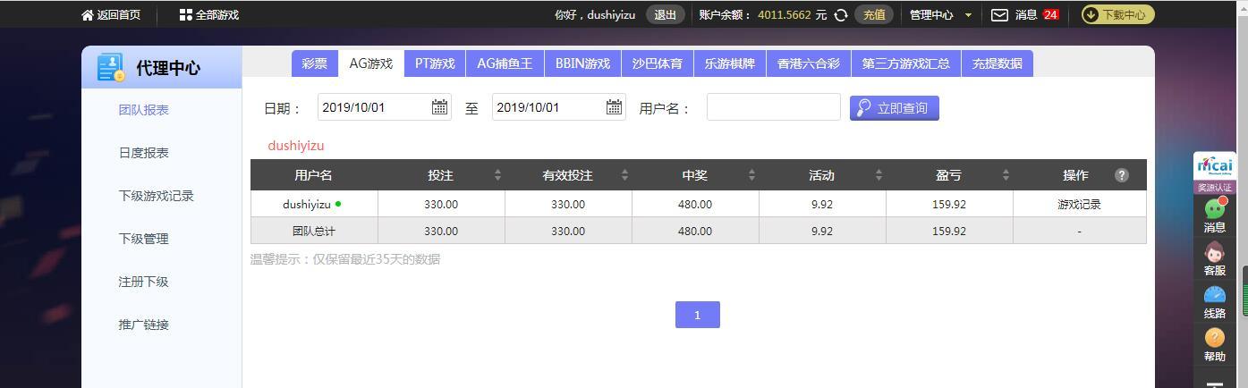Image resolution: width=1248 pixels, height=388 pixels.
Task: Open 游戏记录 link for dushiyizu
Action: (x=1079, y=205)
